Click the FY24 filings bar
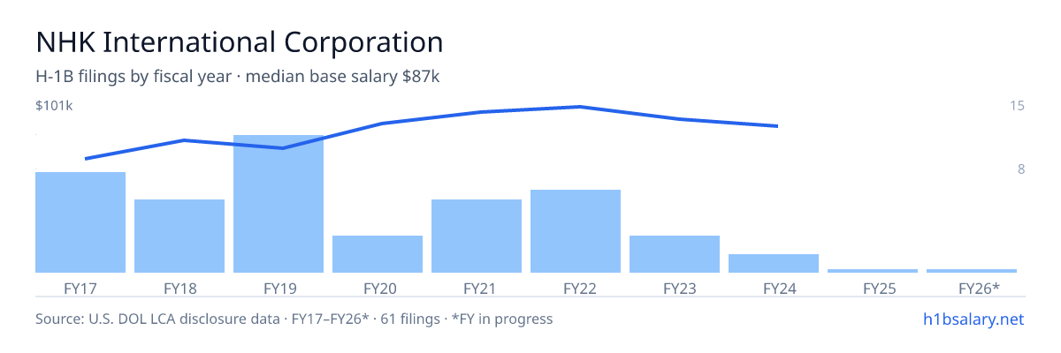Screen dimensions: 1061x353 774,263
